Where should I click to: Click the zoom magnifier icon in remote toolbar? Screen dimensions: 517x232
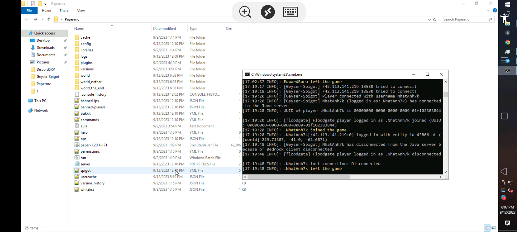[245, 12]
